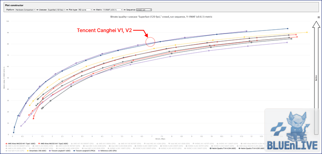Open the Metric Y-VMAF dropdown
This screenshot has width=322, height=154.
click(113, 10)
